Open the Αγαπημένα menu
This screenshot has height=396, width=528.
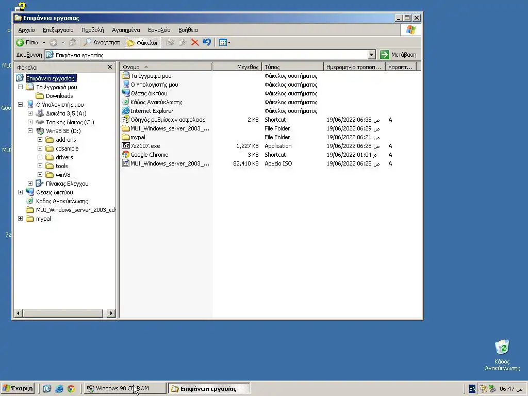126,30
